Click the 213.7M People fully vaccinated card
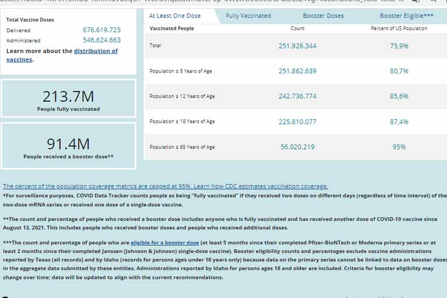The width and height of the screenshot is (447, 298). coord(69,99)
